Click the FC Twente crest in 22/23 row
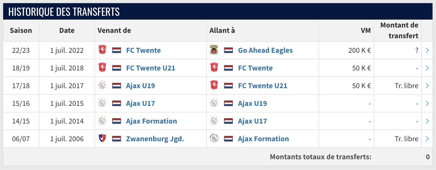This screenshot has width=436, height=170. [x=102, y=50]
